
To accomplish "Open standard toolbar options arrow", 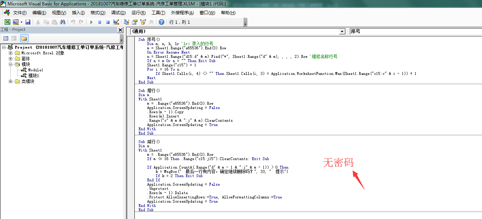I will coord(245,22).
